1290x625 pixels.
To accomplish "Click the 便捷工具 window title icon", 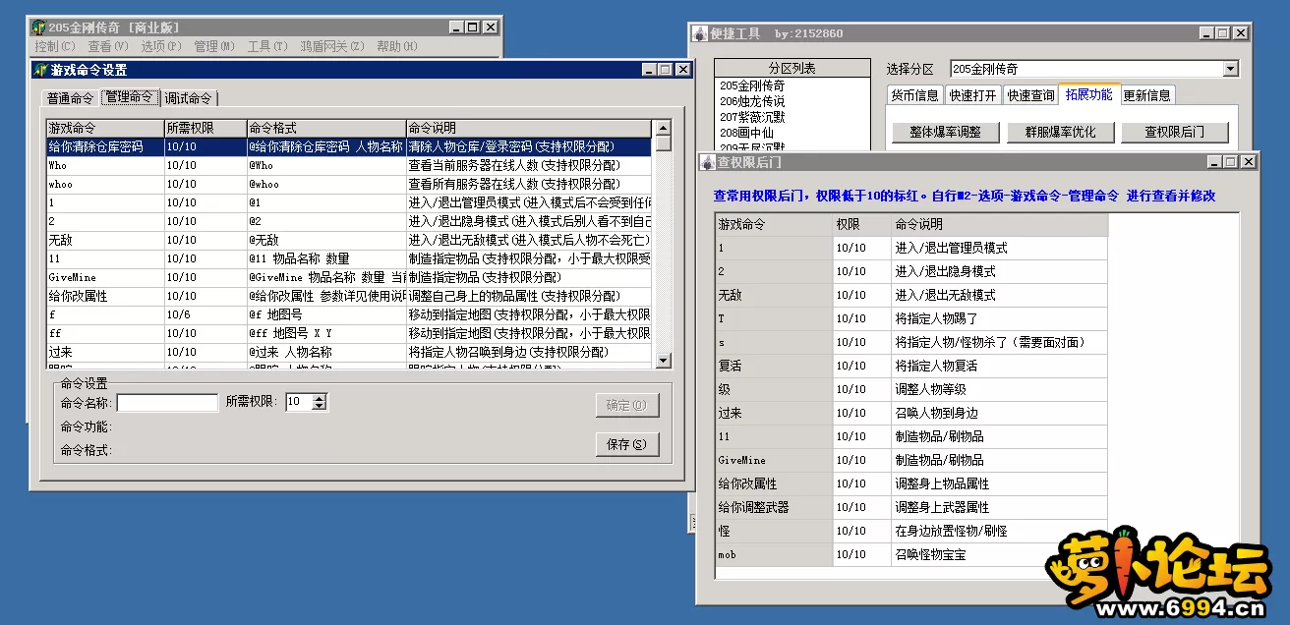I will pyautogui.click(x=700, y=33).
